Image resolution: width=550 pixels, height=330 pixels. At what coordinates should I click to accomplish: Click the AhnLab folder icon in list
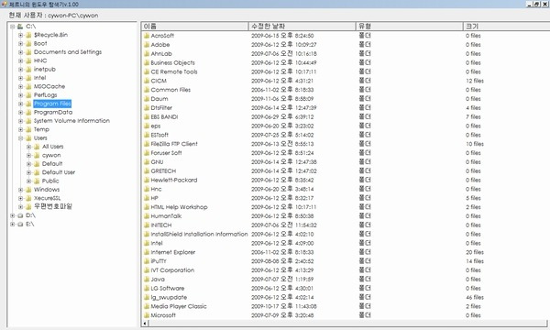tap(147, 54)
